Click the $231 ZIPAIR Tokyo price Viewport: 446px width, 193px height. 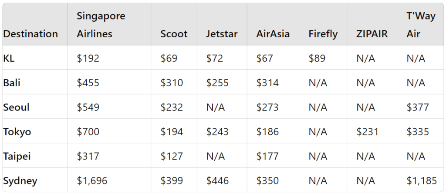click(367, 132)
